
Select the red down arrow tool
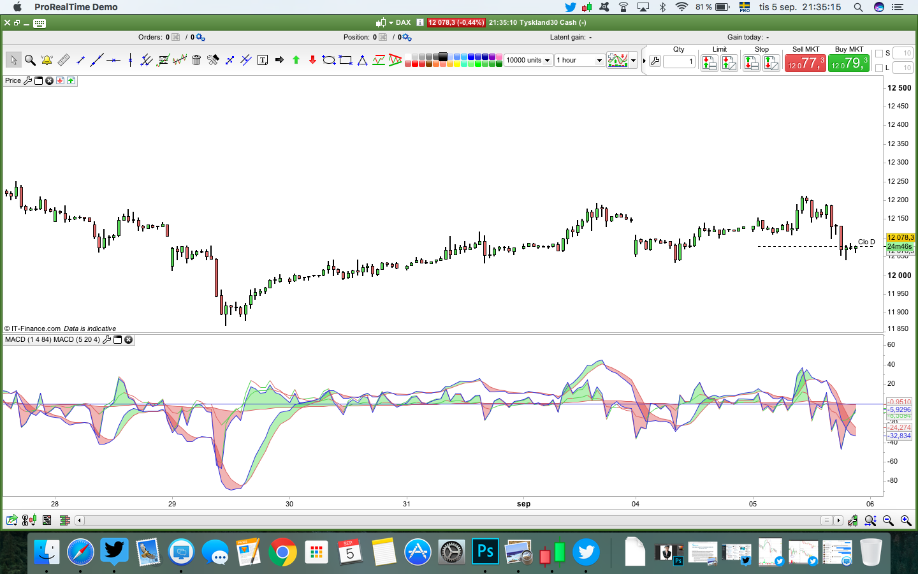pyautogui.click(x=312, y=60)
